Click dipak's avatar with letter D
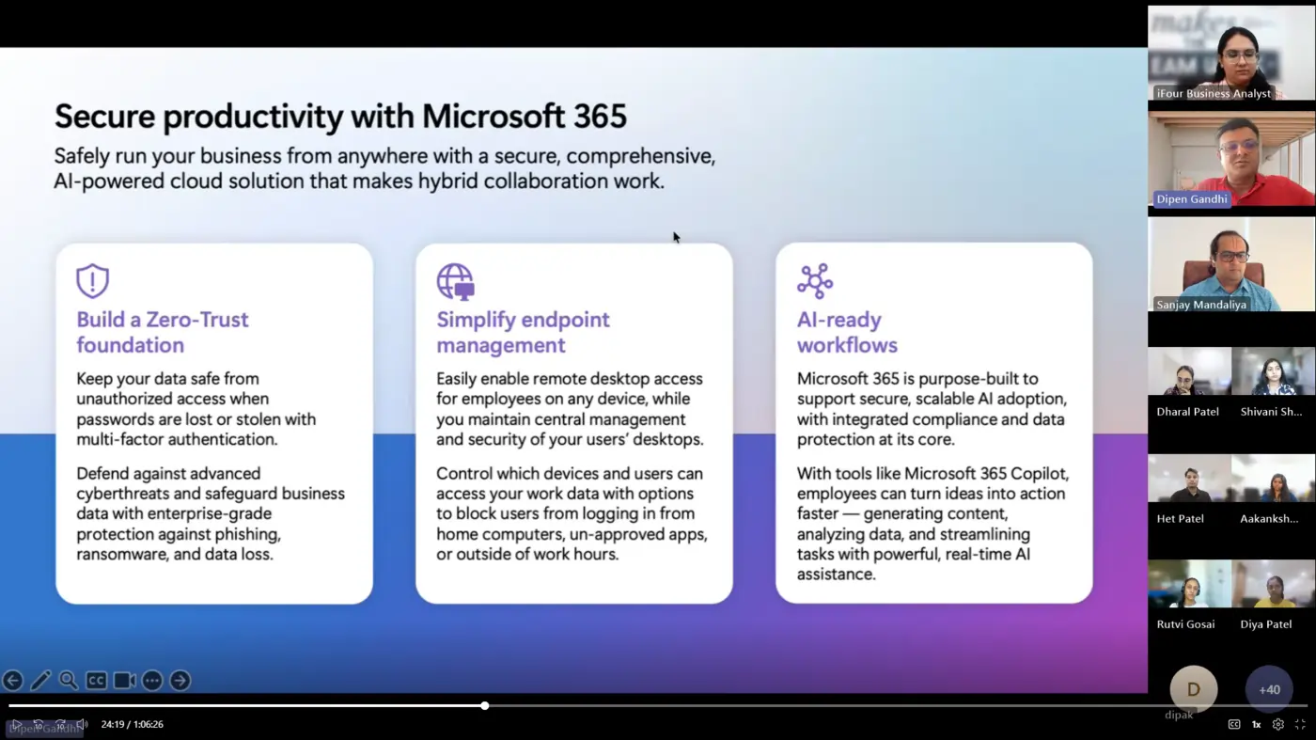Screen dimensions: 1316x740 tap(1194, 689)
